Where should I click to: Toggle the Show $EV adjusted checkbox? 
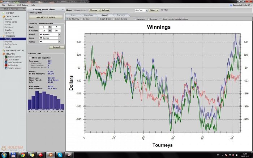pos(30,57)
